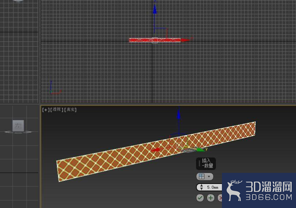Increase inset amount with spinner up arrow

tap(202, 186)
